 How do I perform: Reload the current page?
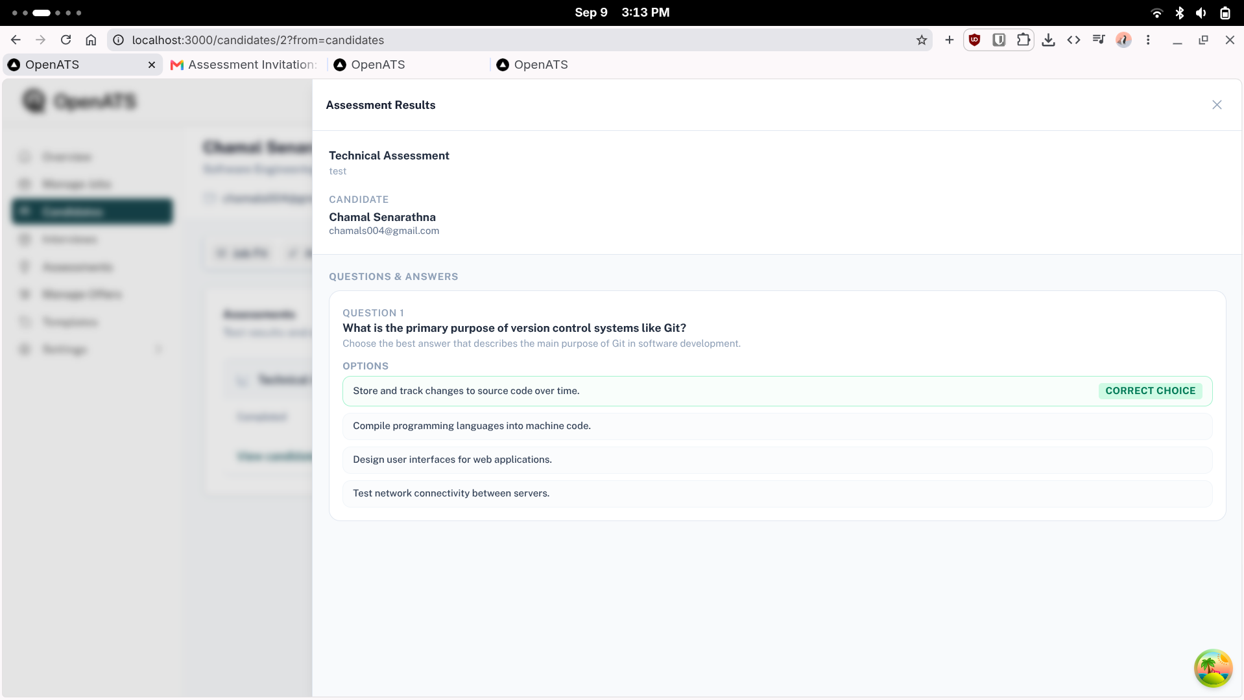tap(66, 40)
